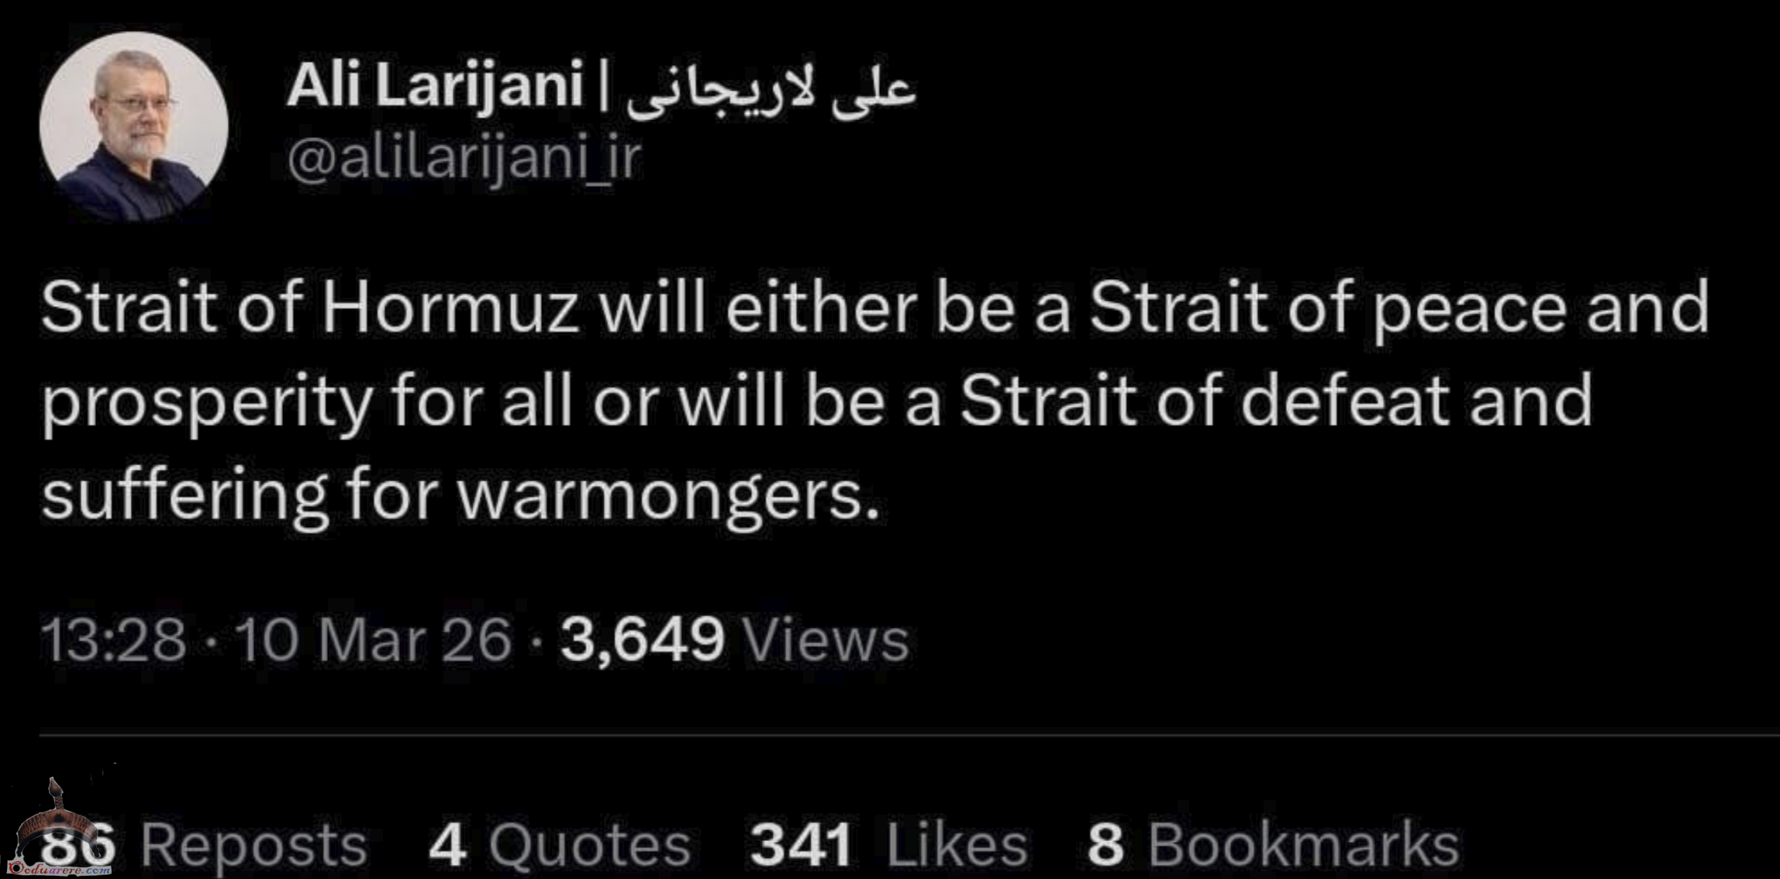The image size is (1780, 879).
Task: Click the Ali Larijani display name
Action: 434,85
